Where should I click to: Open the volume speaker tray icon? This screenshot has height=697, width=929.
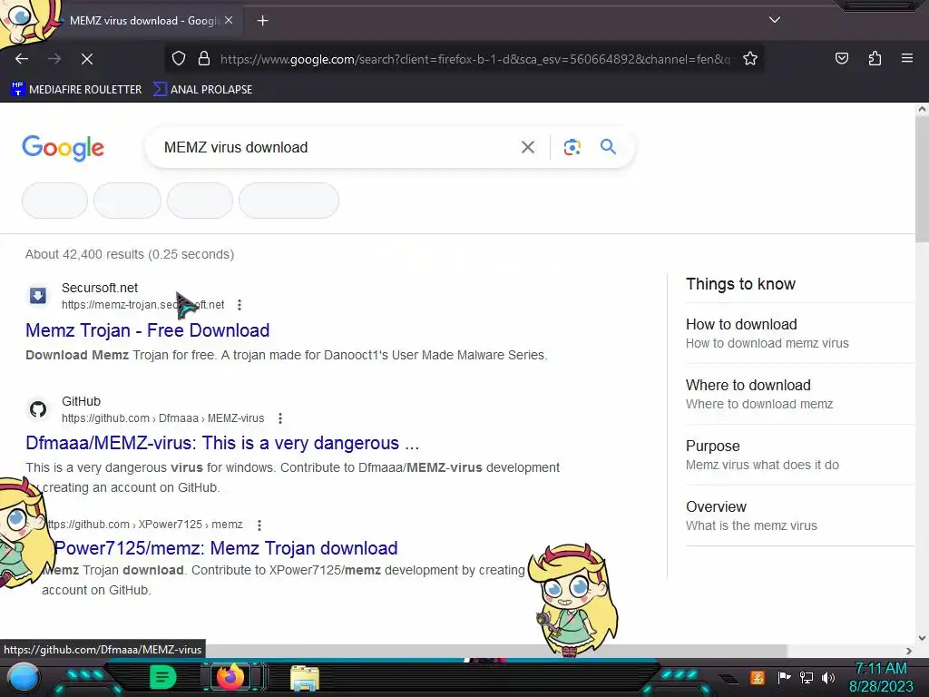(x=827, y=677)
